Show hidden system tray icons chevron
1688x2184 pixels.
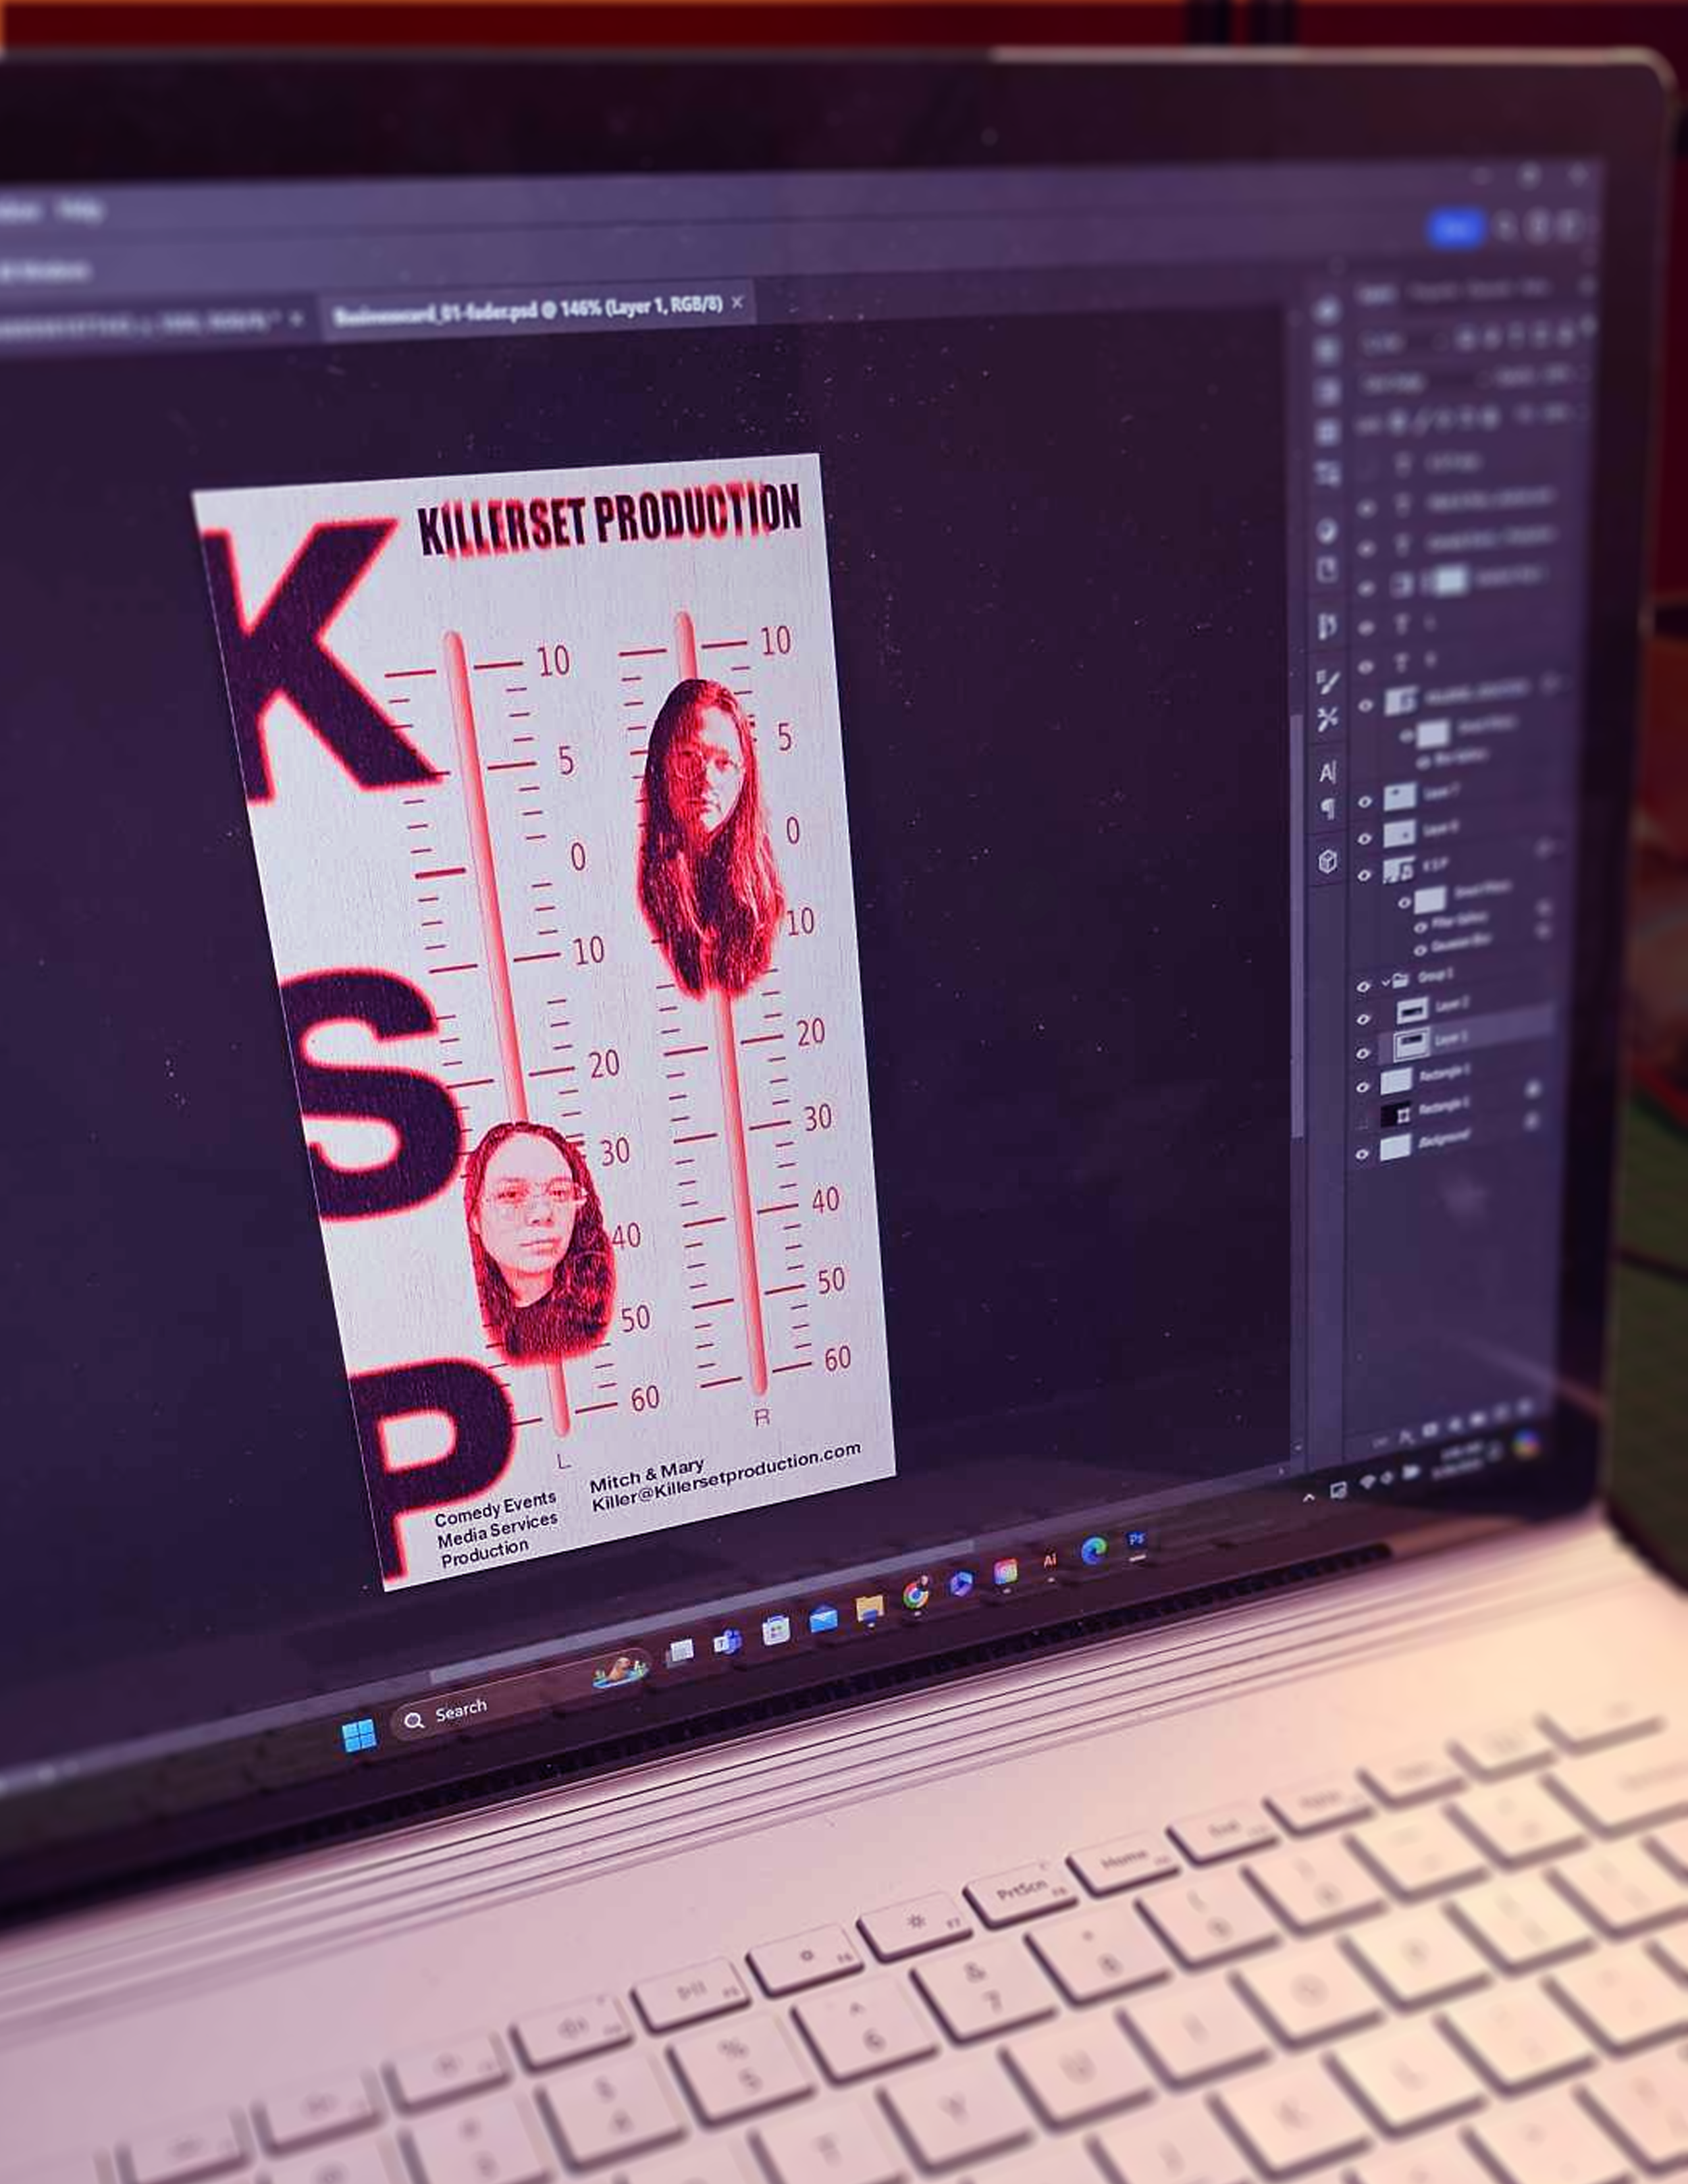[x=1309, y=1497]
